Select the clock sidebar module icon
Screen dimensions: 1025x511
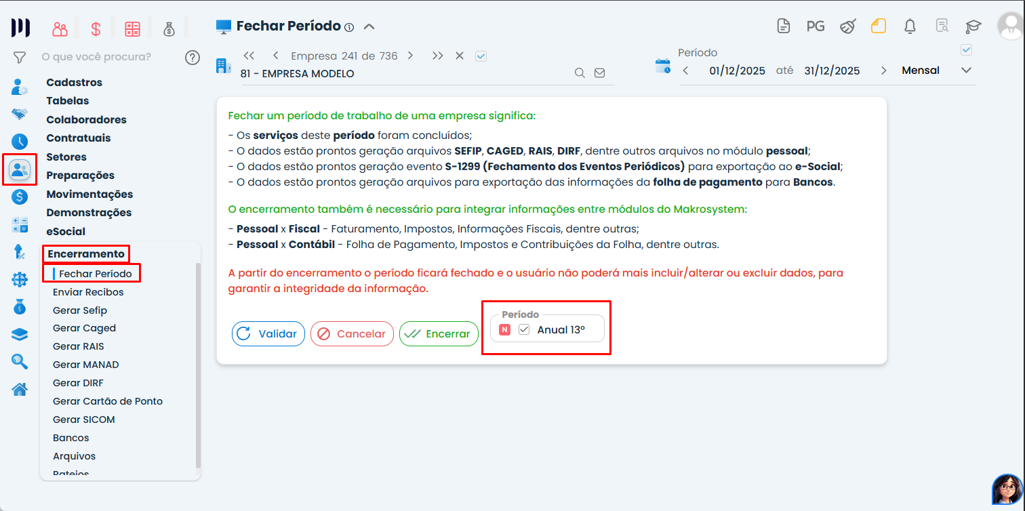point(20,142)
